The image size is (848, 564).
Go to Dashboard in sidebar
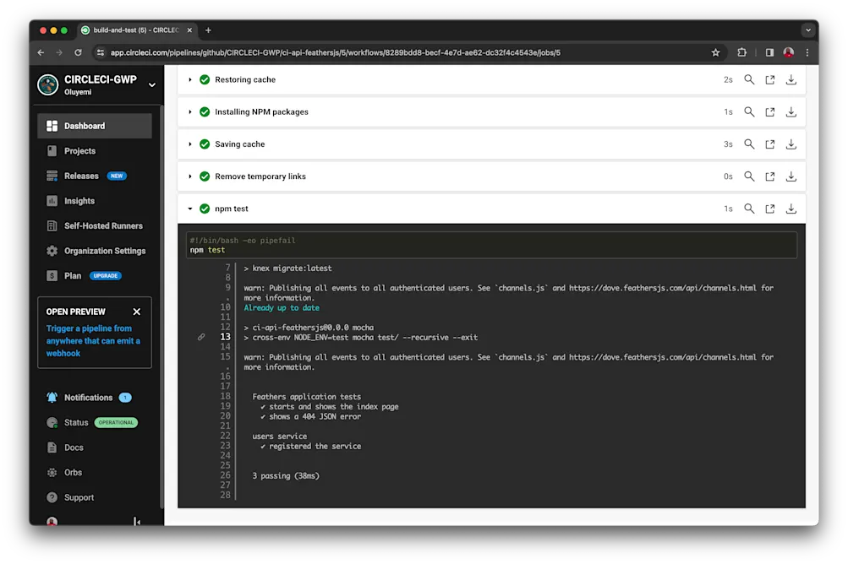coord(95,126)
